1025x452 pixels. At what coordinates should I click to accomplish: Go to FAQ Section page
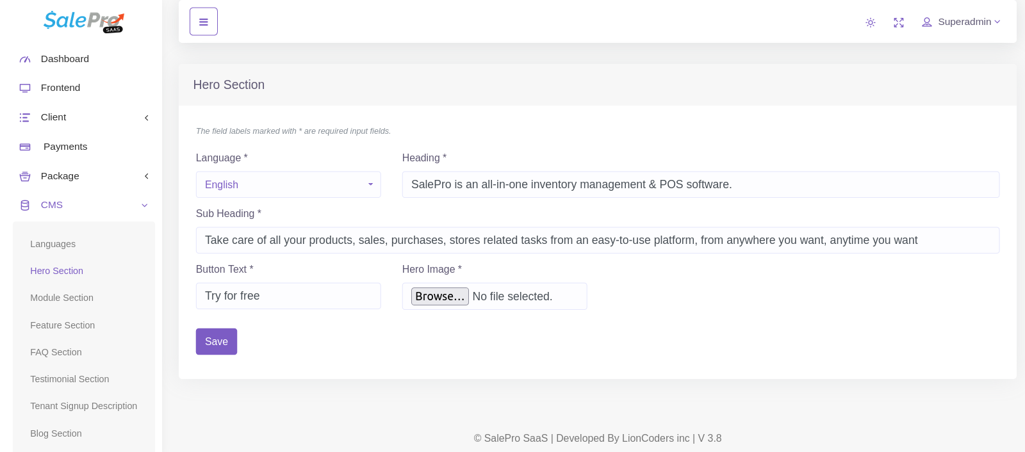tap(56, 352)
